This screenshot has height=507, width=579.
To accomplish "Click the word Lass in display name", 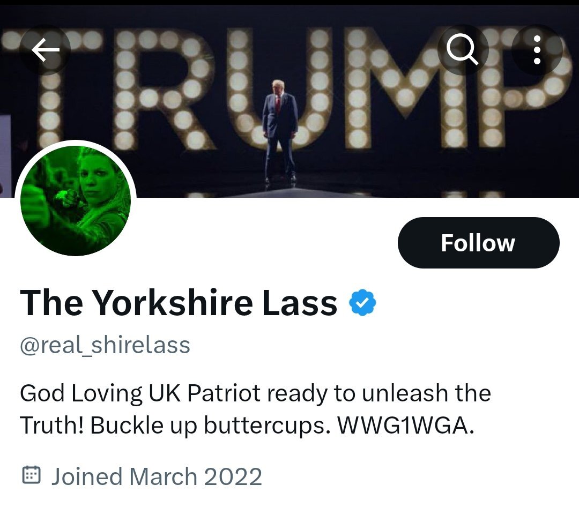I will (x=300, y=302).
